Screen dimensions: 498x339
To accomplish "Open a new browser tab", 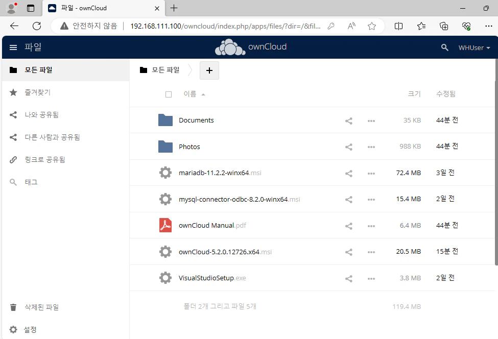I will (174, 8).
